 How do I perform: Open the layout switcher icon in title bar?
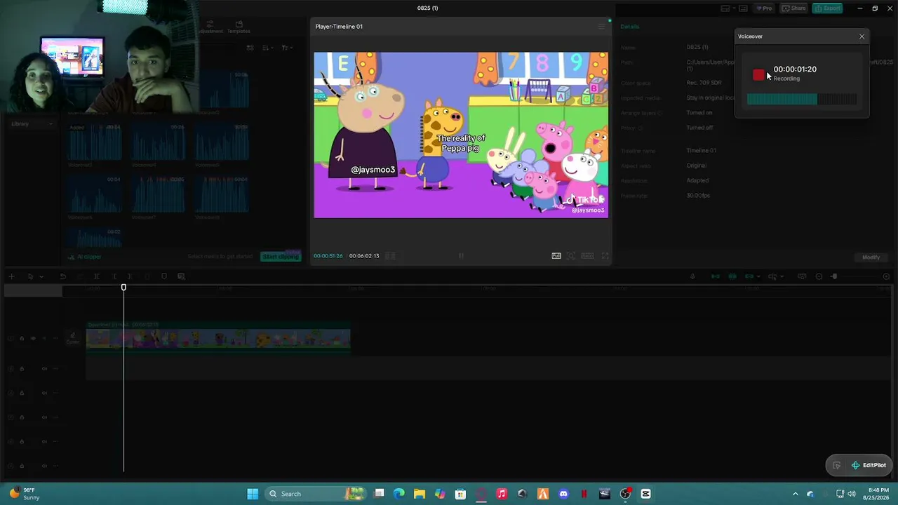point(725,8)
